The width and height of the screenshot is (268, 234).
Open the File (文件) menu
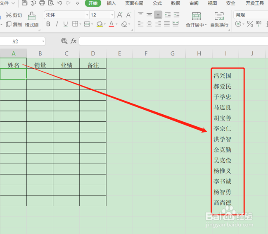[x=7, y=3]
